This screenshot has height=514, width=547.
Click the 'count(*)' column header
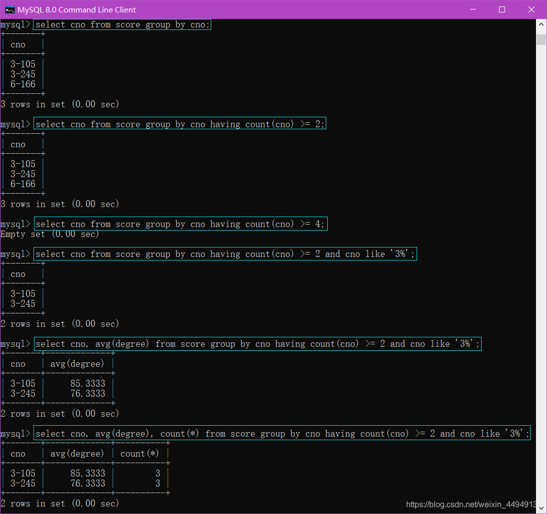pyautogui.click(x=139, y=454)
